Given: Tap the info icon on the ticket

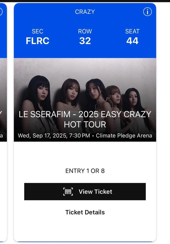Looking at the screenshot, I should pos(147,12).
